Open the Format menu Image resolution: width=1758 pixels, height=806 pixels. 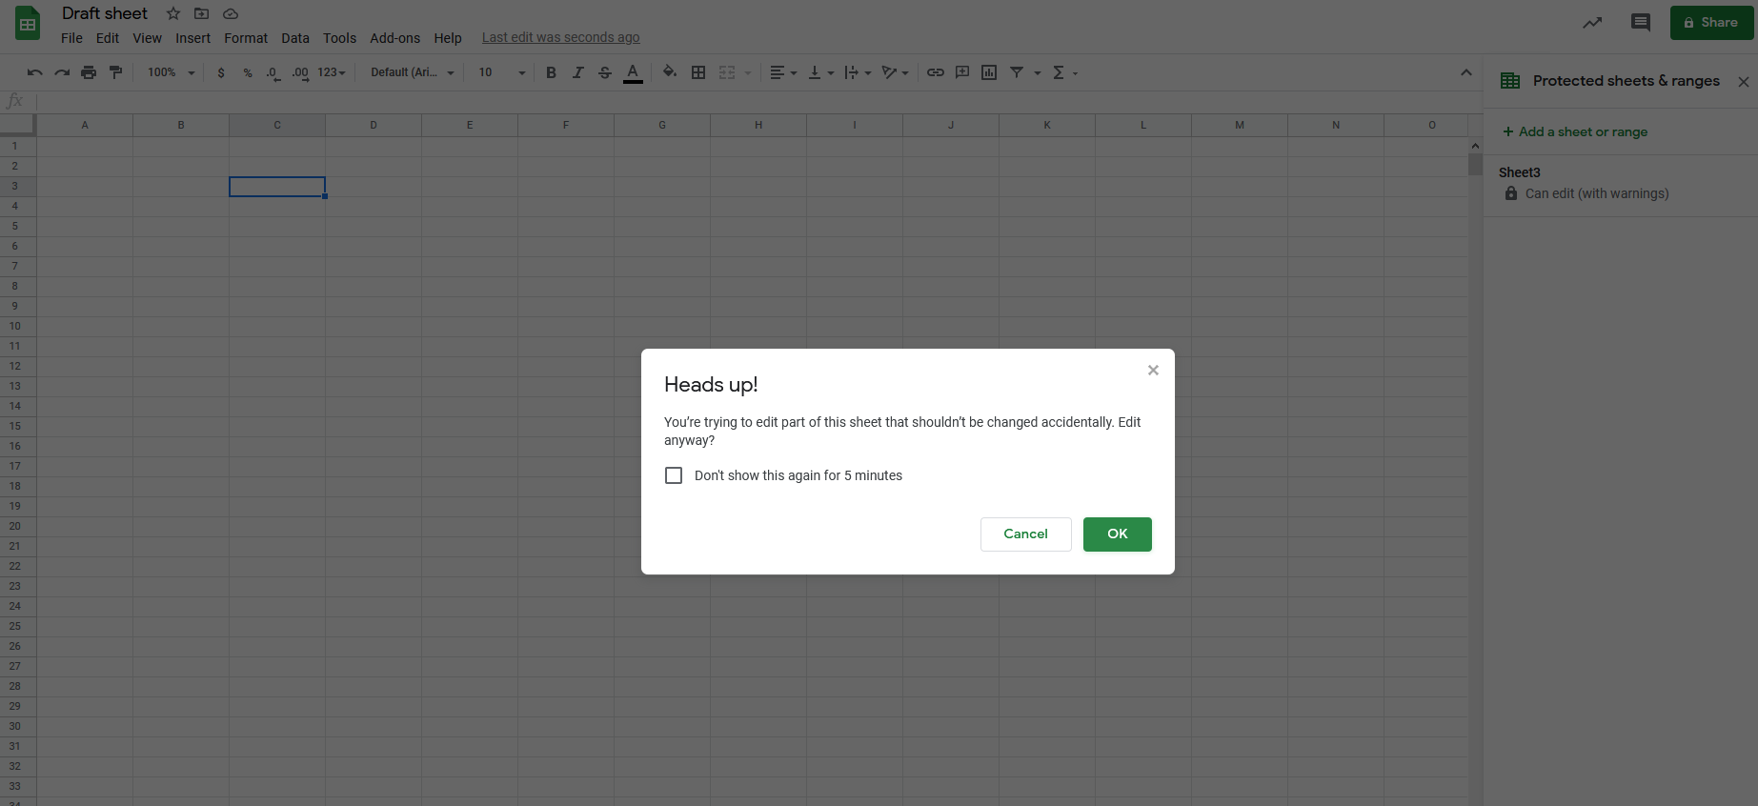(x=246, y=38)
